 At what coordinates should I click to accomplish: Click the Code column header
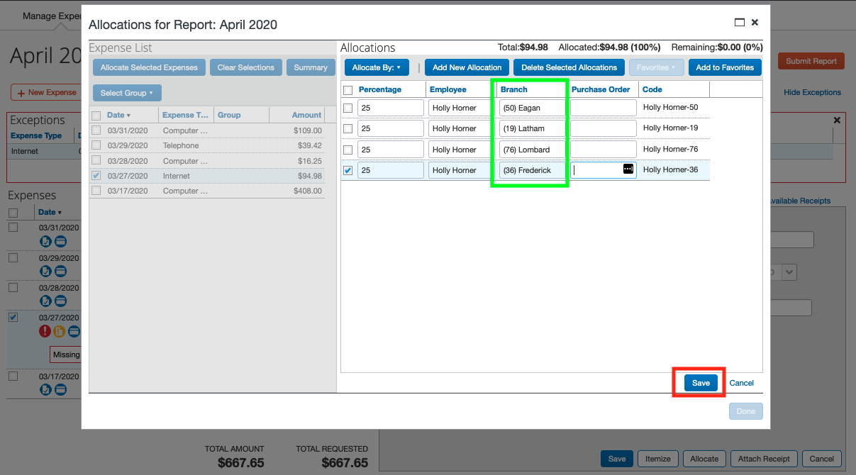[x=652, y=89]
